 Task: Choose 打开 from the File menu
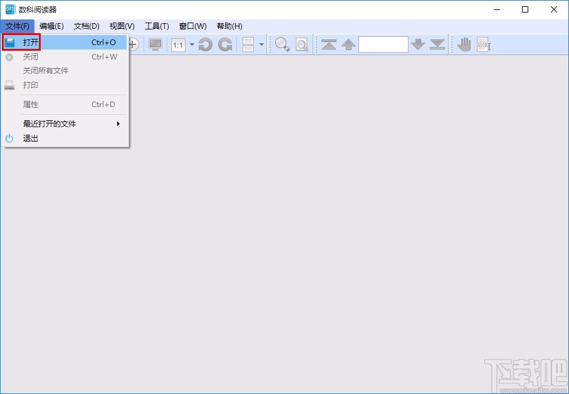click(31, 43)
